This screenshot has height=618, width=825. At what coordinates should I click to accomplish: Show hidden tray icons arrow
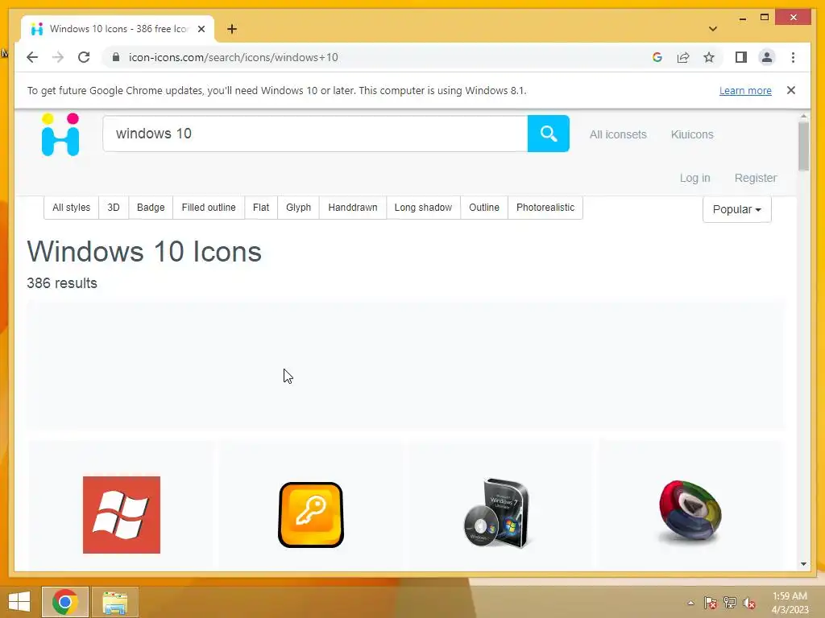tap(690, 603)
